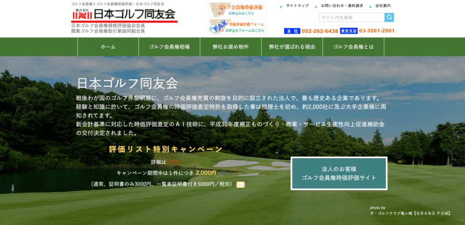The height and width of the screenshot is (225, 465).
Task: Click the red こちら campaign link
Action: coord(174,162)
